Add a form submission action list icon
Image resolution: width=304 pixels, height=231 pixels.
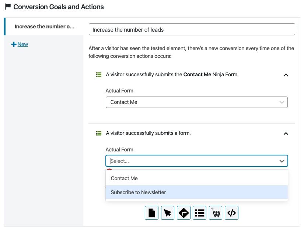[x=199, y=213]
